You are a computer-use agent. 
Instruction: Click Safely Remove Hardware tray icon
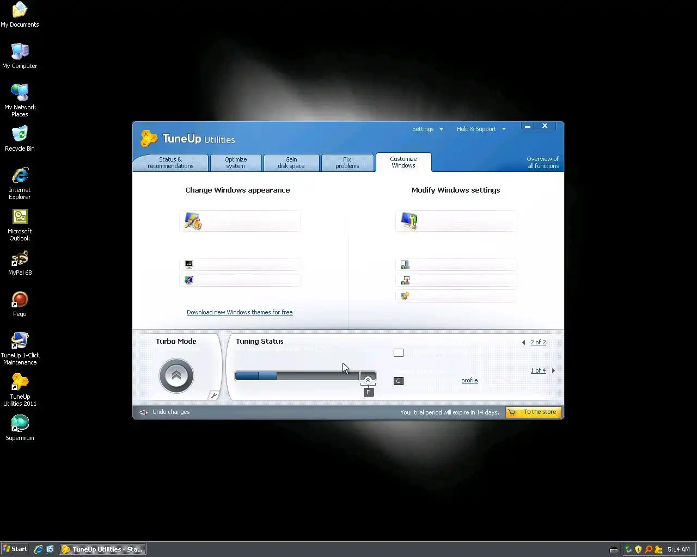coord(628,549)
